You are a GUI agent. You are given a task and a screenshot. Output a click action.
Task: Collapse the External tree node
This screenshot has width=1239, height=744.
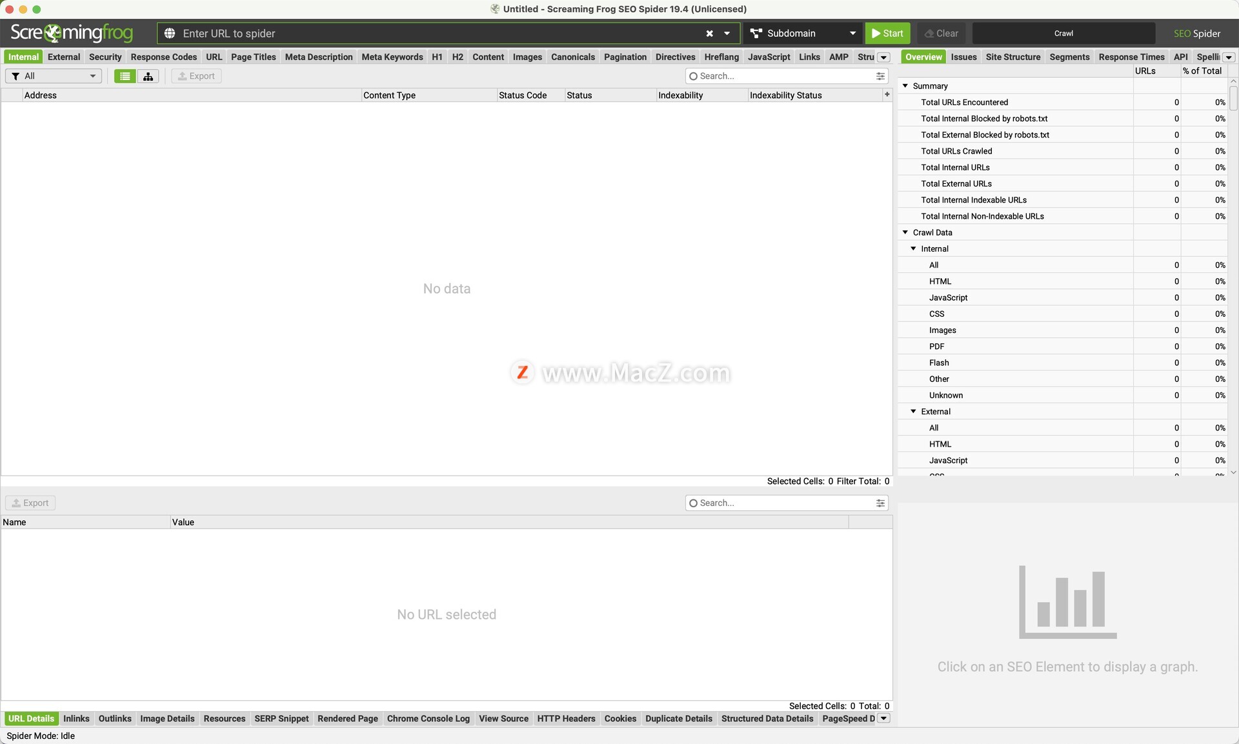coord(913,411)
